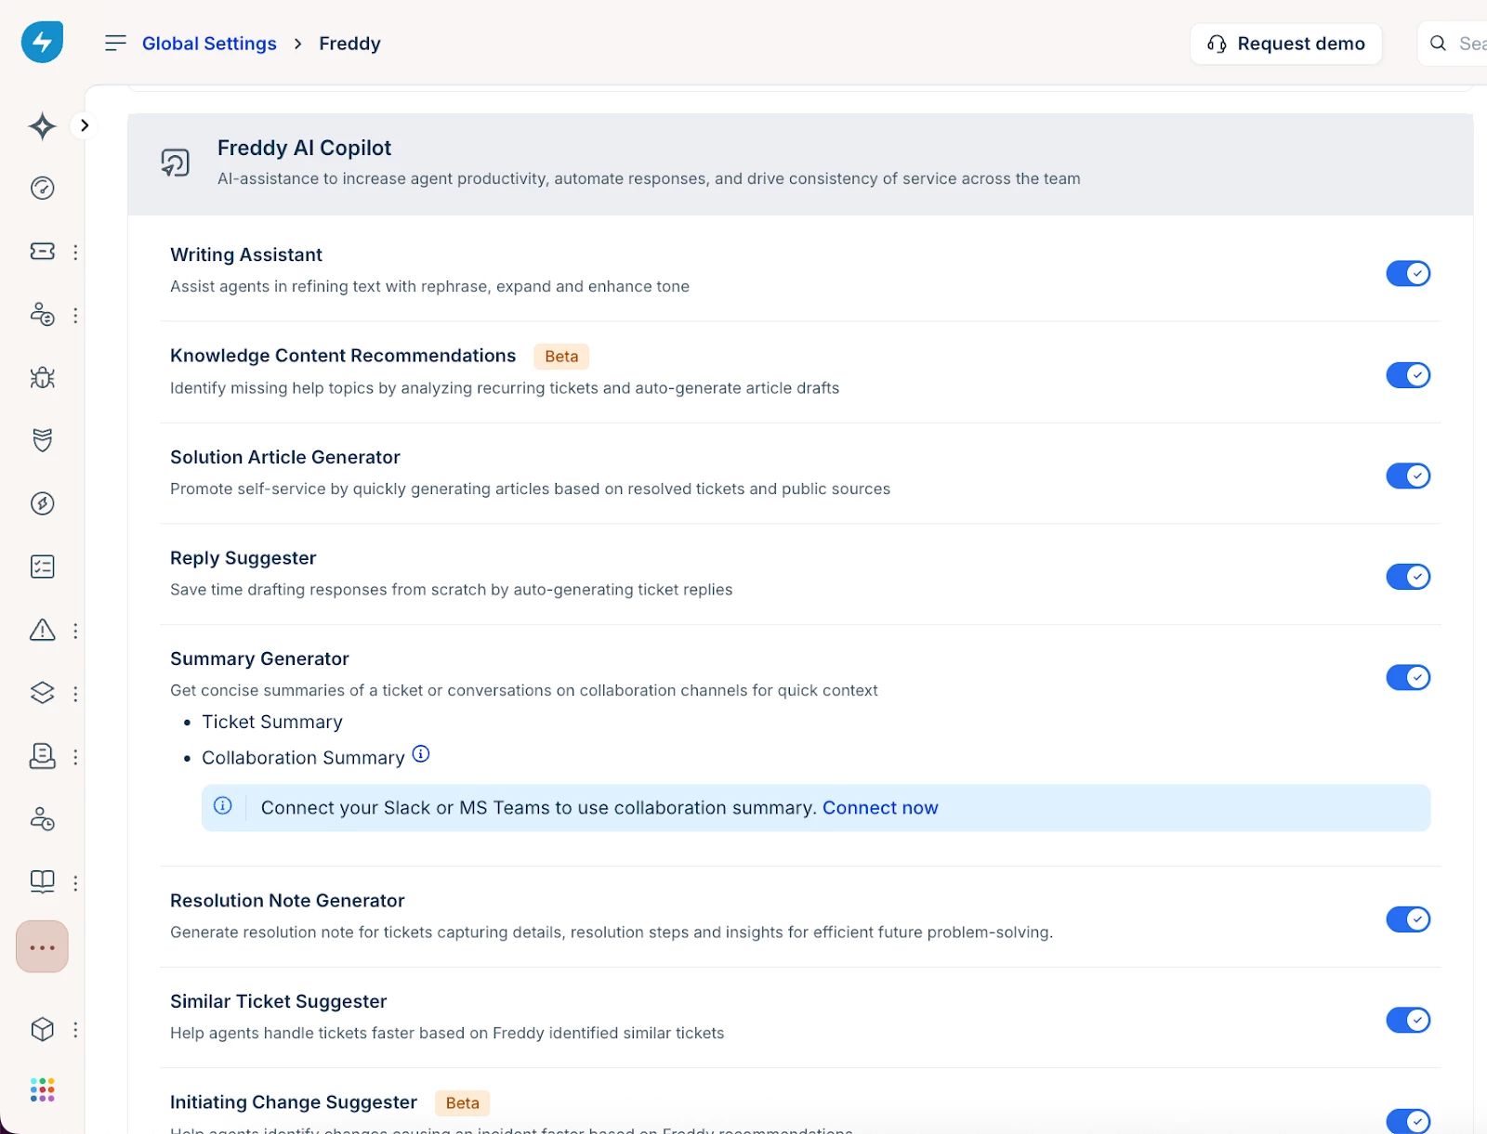Image resolution: width=1487 pixels, height=1134 pixels.
Task: Turn off Reply Suggester
Action: coord(1408,577)
